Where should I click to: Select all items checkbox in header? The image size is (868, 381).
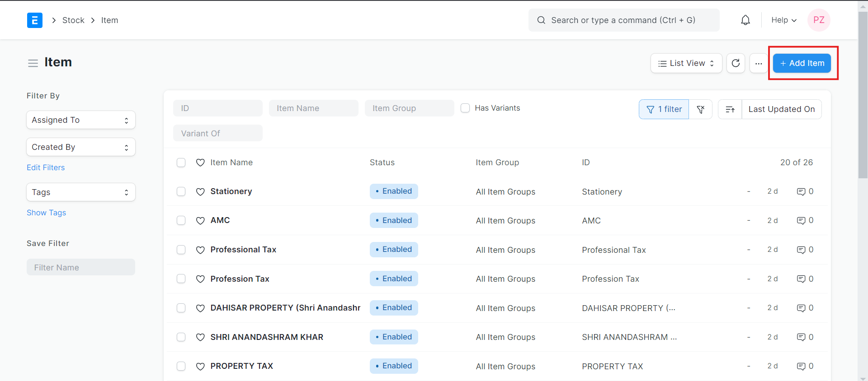pos(181,163)
